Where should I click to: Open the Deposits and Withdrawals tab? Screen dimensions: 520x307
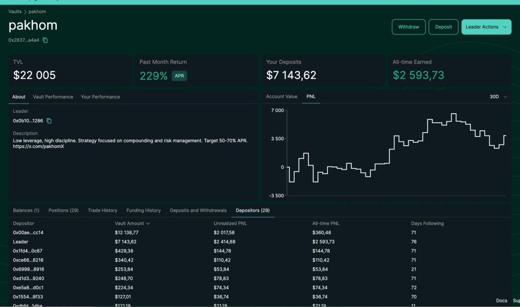[198, 211]
